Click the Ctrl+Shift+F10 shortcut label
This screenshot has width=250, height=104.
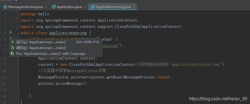click(x=87, y=42)
